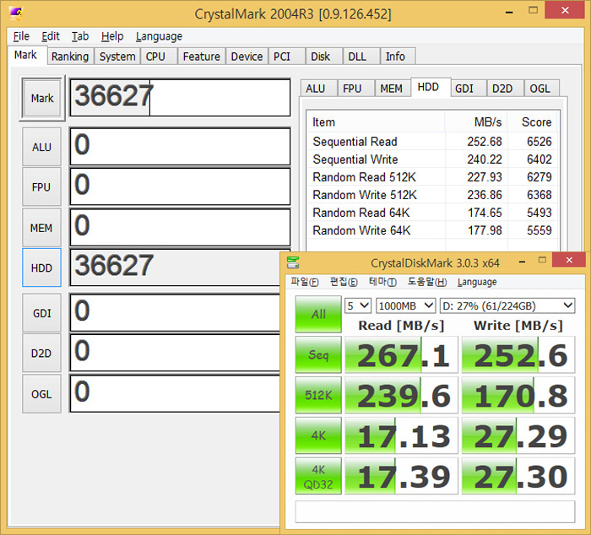Image resolution: width=591 pixels, height=535 pixels.
Task: Switch to the Device tab
Action: pos(247,57)
